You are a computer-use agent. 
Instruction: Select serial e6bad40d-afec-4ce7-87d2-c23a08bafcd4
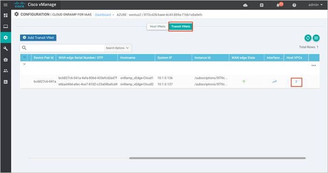click(x=88, y=84)
